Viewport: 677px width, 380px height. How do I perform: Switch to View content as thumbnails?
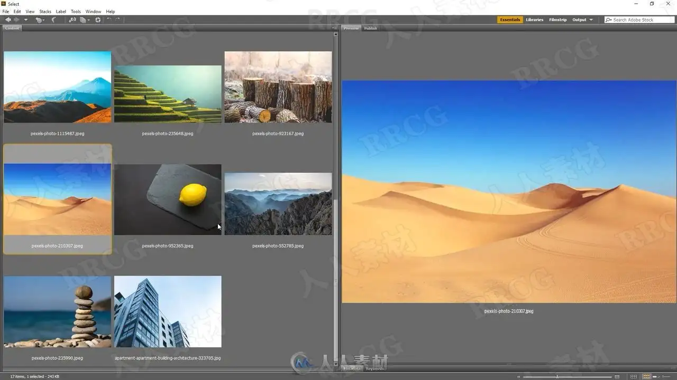(x=646, y=376)
